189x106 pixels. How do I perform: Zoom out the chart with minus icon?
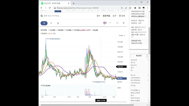point(117,23)
